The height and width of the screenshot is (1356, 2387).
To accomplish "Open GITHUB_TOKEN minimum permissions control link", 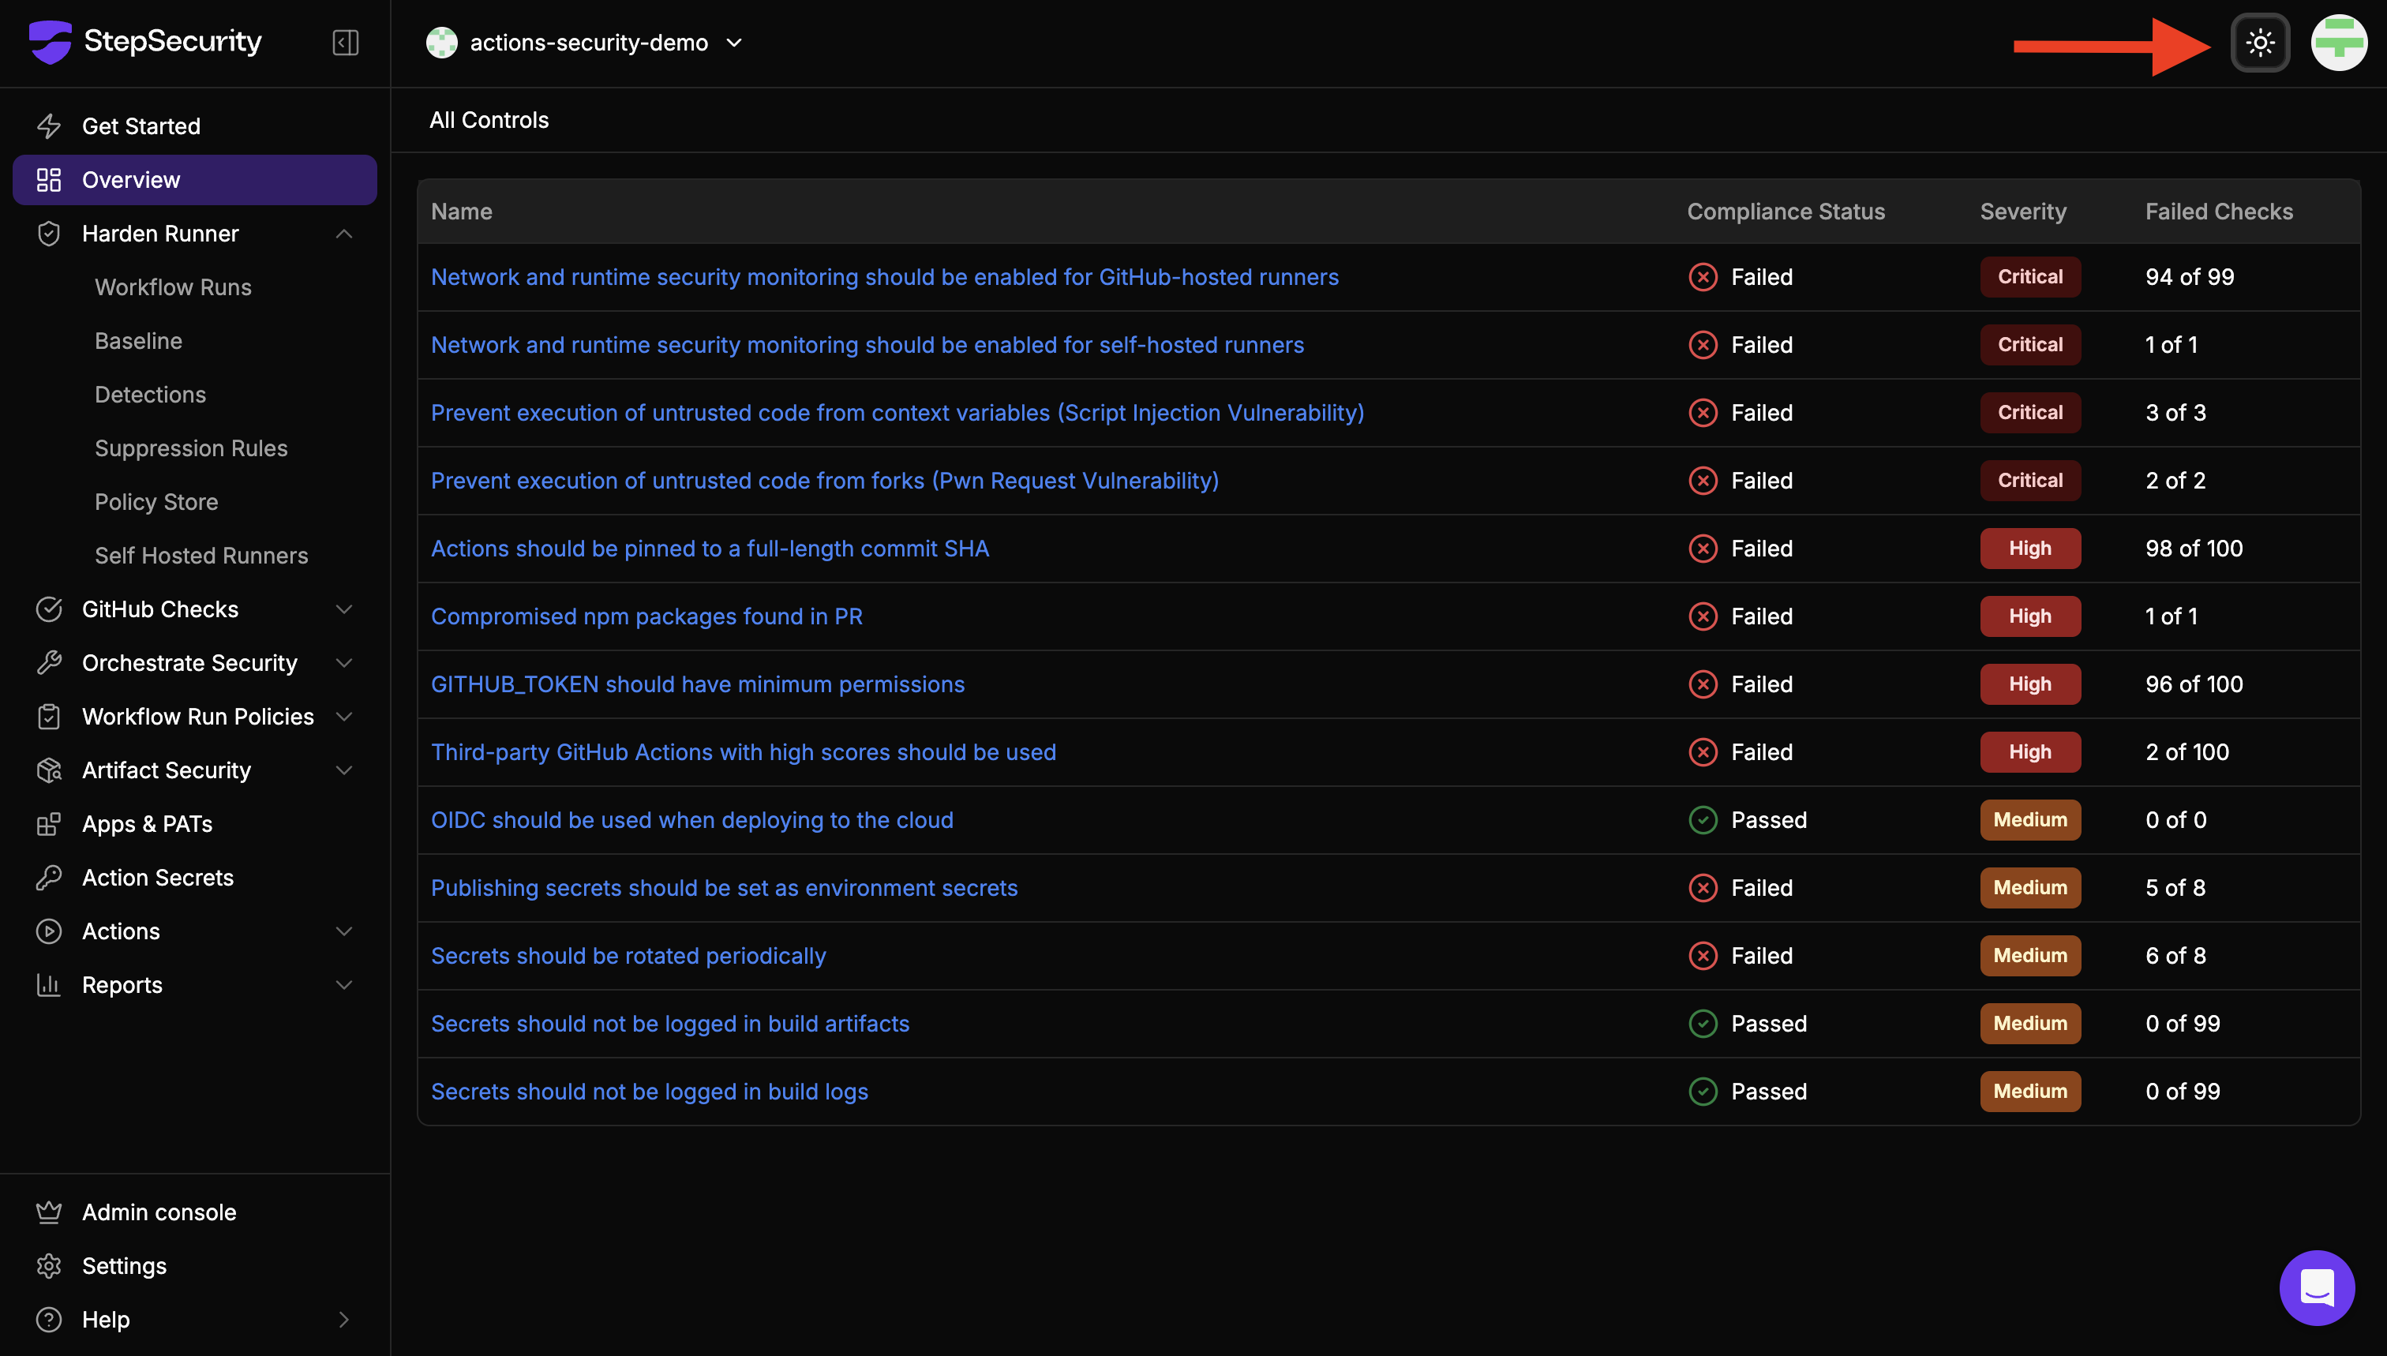I will (698, 684).
